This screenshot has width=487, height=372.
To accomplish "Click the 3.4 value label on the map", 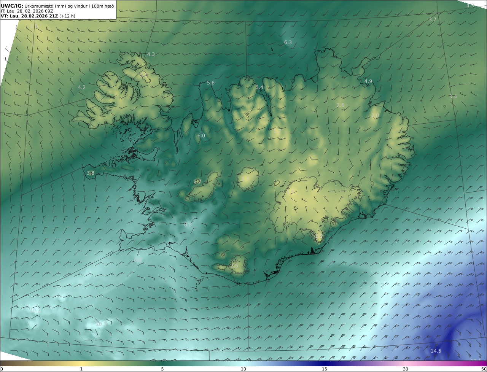I will pos(453,97).
